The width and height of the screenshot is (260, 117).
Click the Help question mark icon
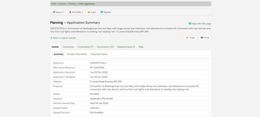pyautogui.click(x=190, y=24)
